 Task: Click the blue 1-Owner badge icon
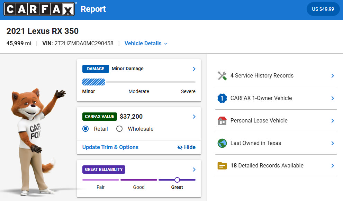pyautogui.click(x=222, y=98)
